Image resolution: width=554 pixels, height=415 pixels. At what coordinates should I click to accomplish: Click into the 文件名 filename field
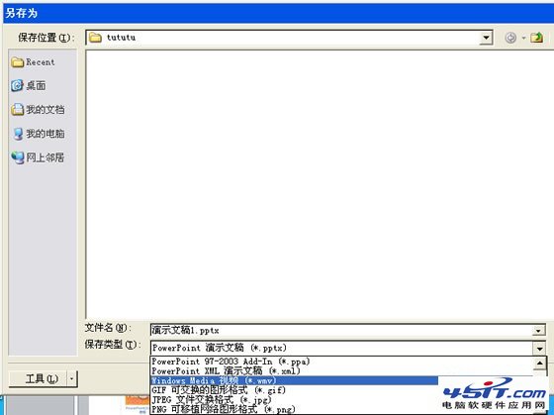(x=341, y=331)
